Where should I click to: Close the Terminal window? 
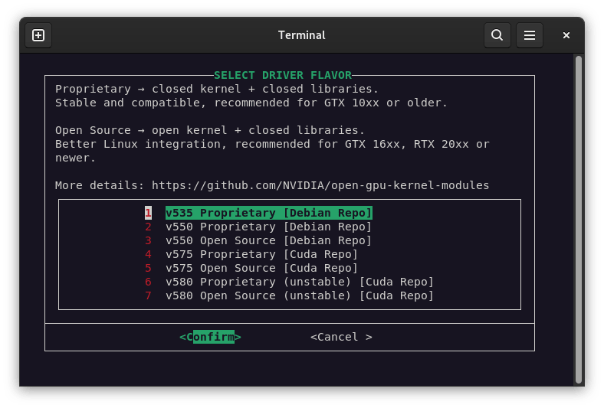pos(566,35)
